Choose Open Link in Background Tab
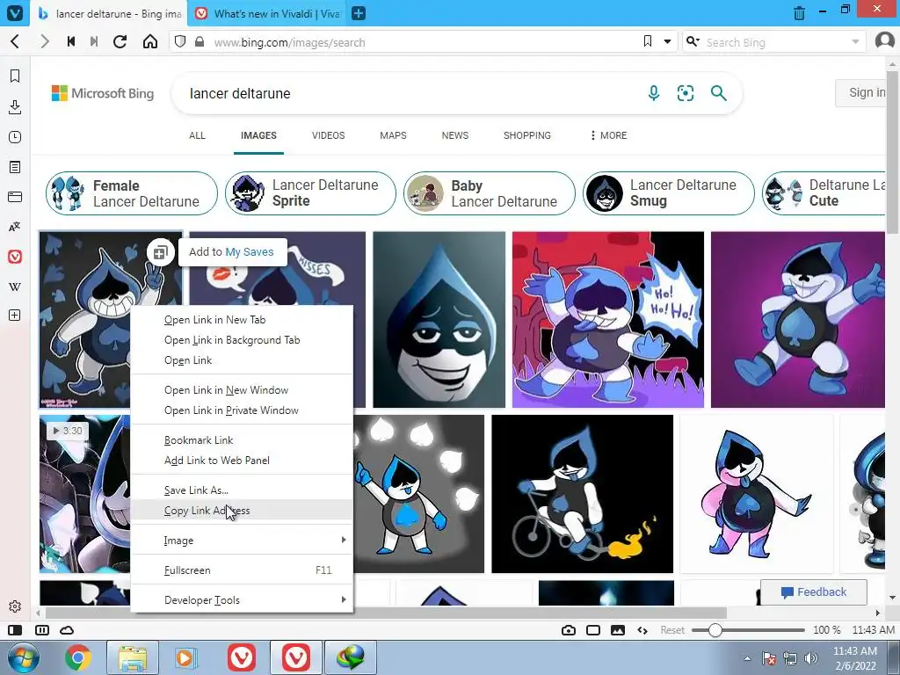Screen dimensions: 900x675 click(x=242, y=340)
